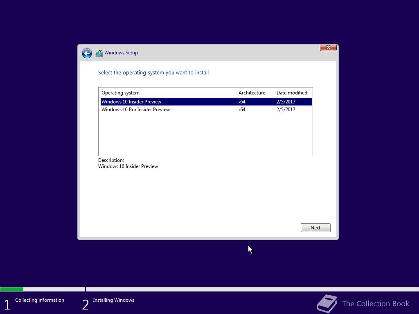Click the Windows Setup title icon
Screen dimensions: 419x314
click(99, 53)
